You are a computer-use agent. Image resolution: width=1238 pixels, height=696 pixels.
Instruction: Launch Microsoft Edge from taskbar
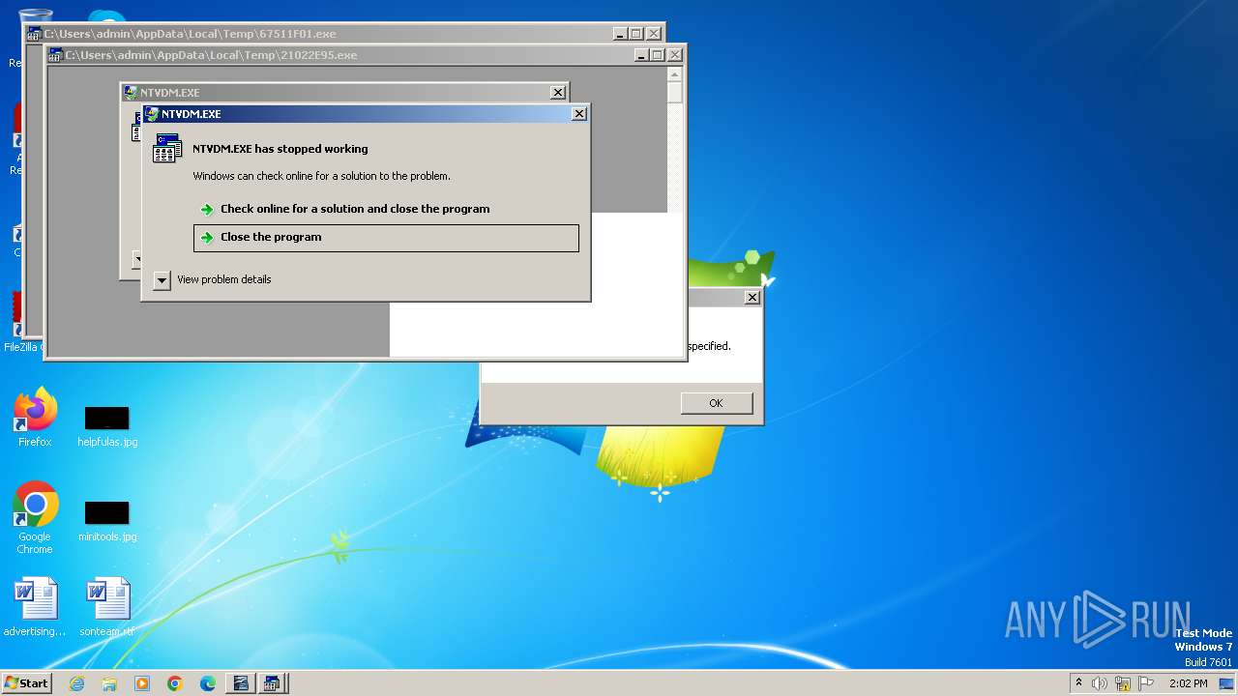tap(208, 683)
